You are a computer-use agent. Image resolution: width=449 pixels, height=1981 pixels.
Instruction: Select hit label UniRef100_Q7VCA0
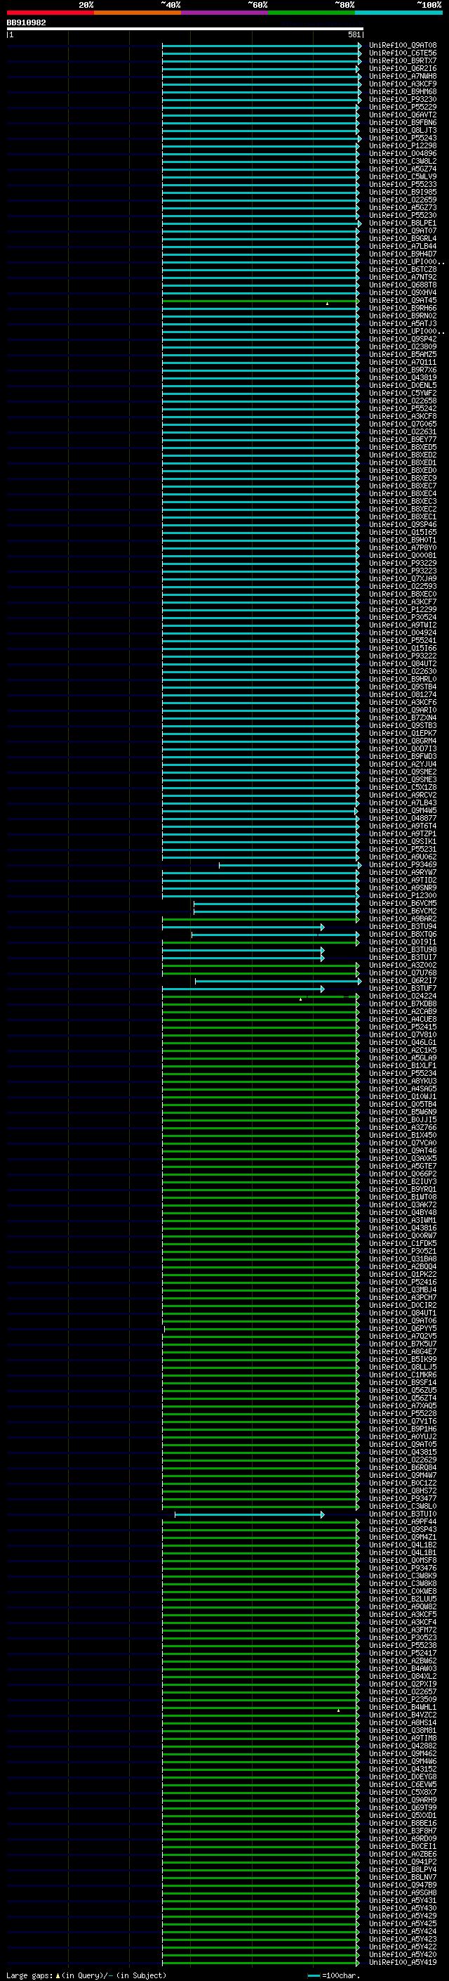[403, 1143]
